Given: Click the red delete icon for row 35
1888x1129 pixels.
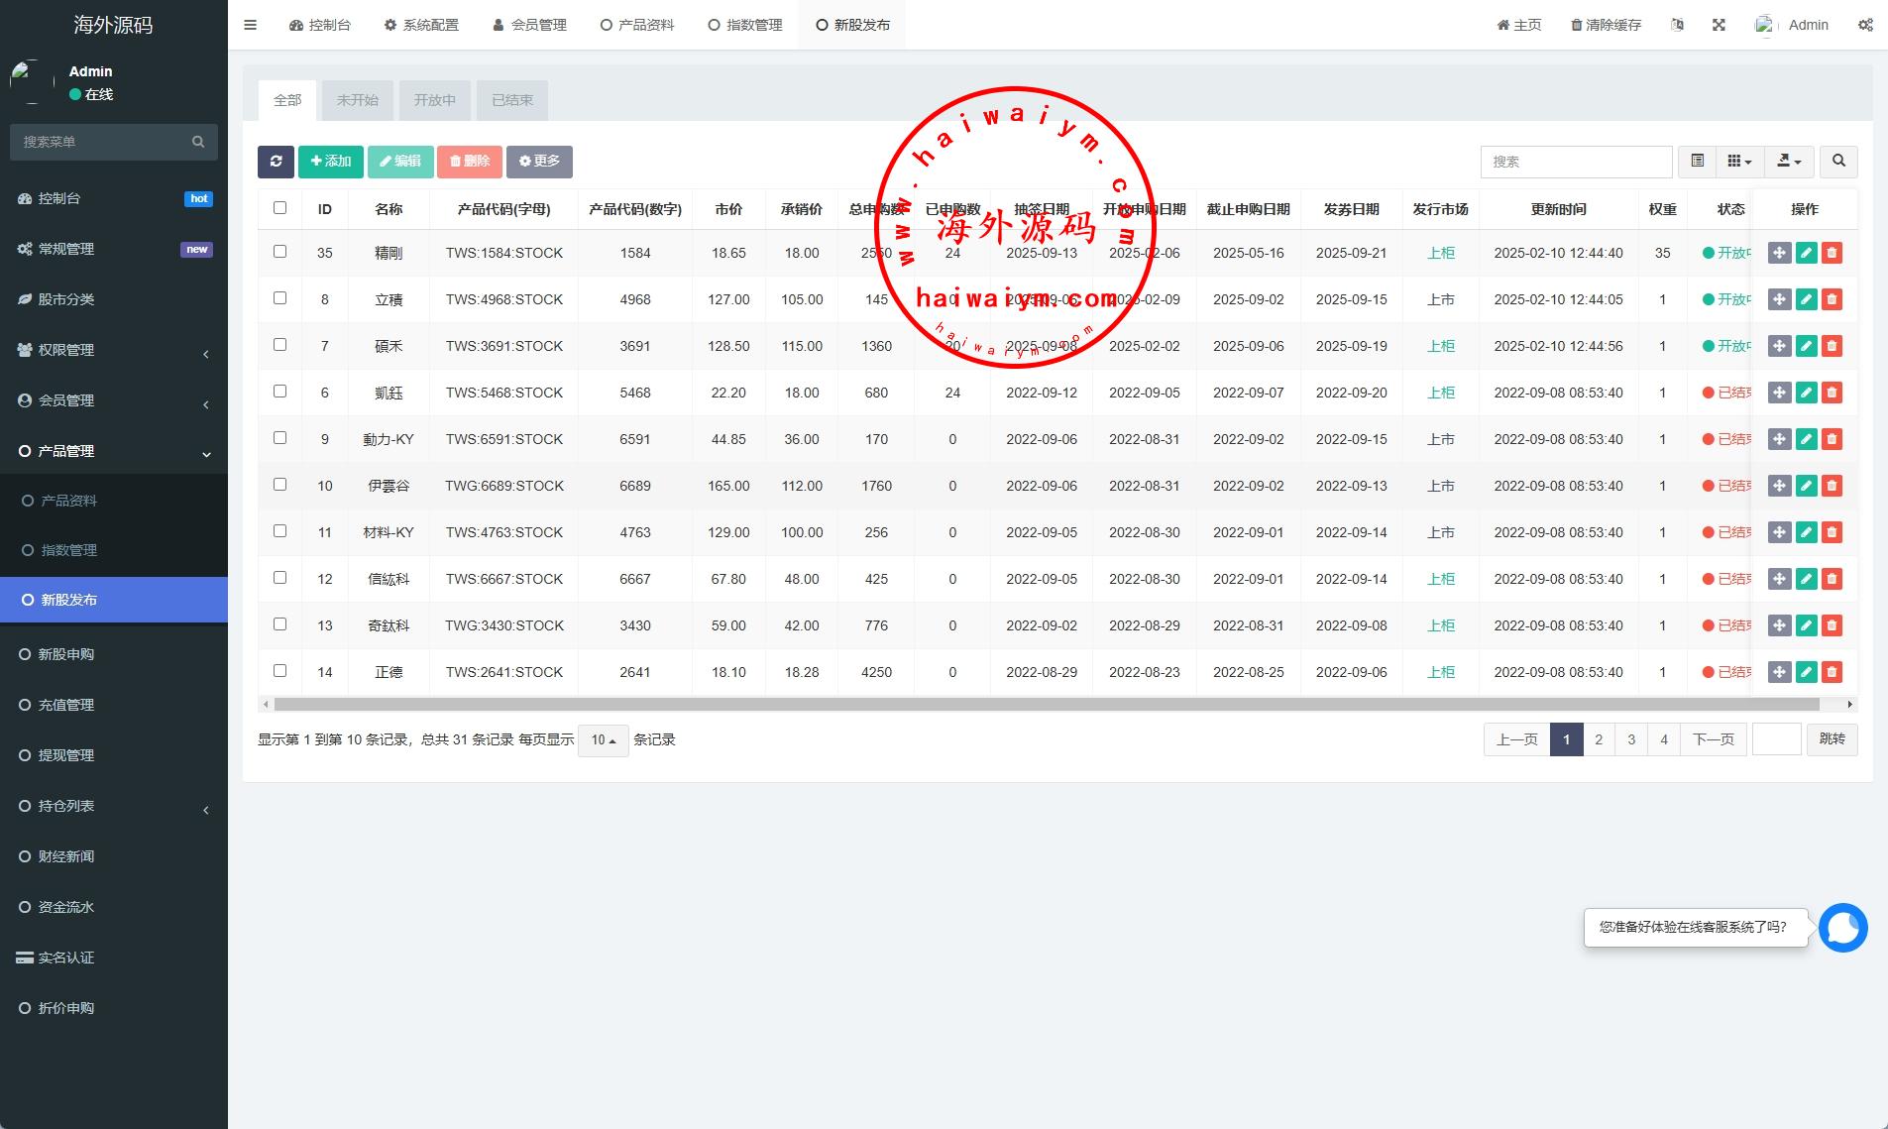Looking at the screenshot, I should pyautogui.click(x=1832, y=253).
